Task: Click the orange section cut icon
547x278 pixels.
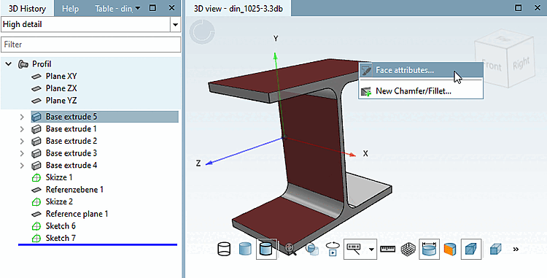Action: (450, 249)
